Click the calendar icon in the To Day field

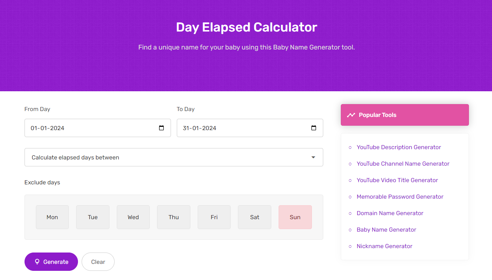click(x=313, y=128)
